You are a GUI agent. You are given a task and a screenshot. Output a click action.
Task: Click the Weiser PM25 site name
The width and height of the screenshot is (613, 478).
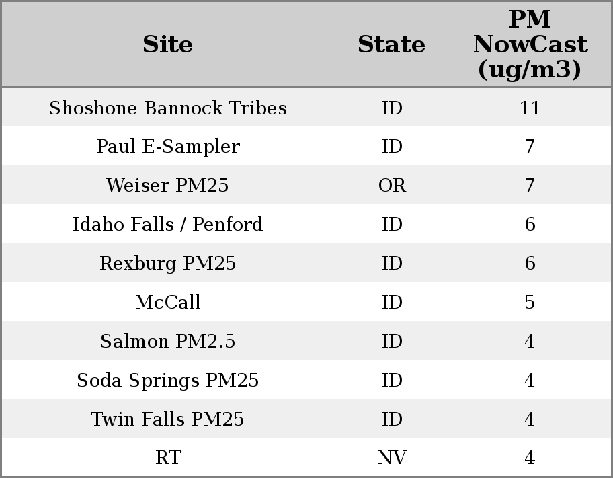(167, 186)
